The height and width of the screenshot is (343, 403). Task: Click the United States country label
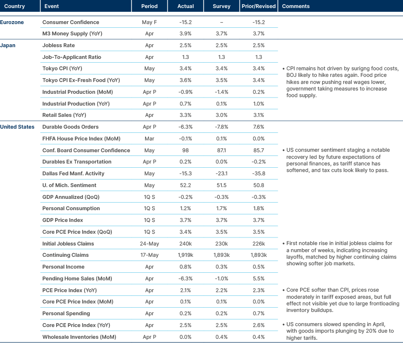click(x=17, y=127)
